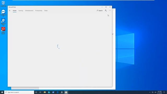Open the teal taskbar icon beside File Explorer
This screenshot has height=94, width=167.
49,92
